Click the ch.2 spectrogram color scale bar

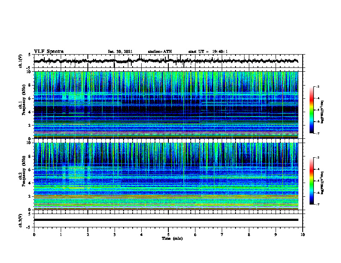pos(311,181)
